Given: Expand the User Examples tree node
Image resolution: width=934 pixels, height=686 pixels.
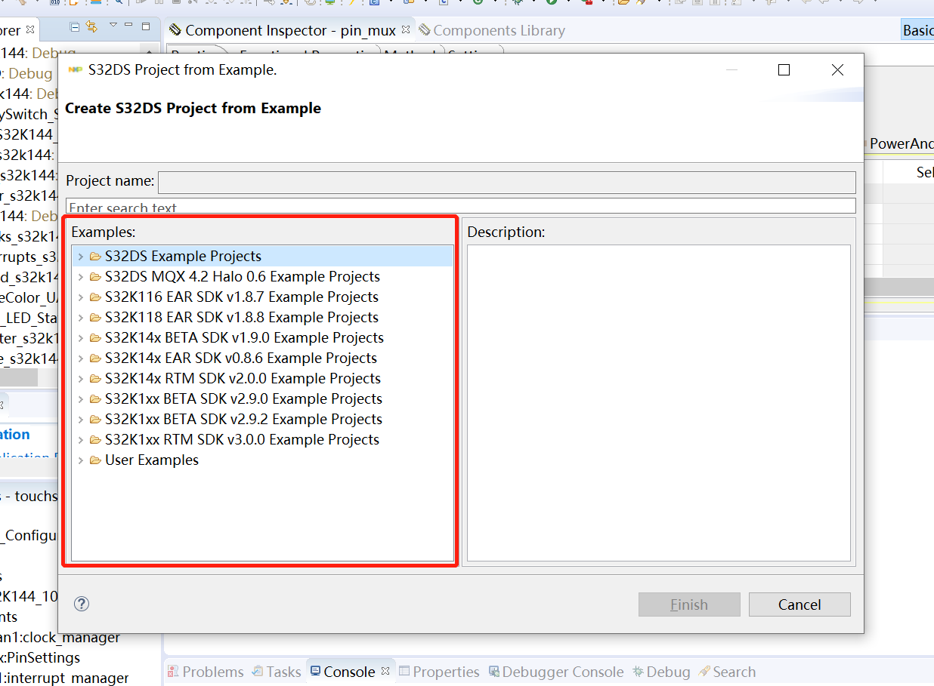Looking at the screenshot, I should (81, 460).
